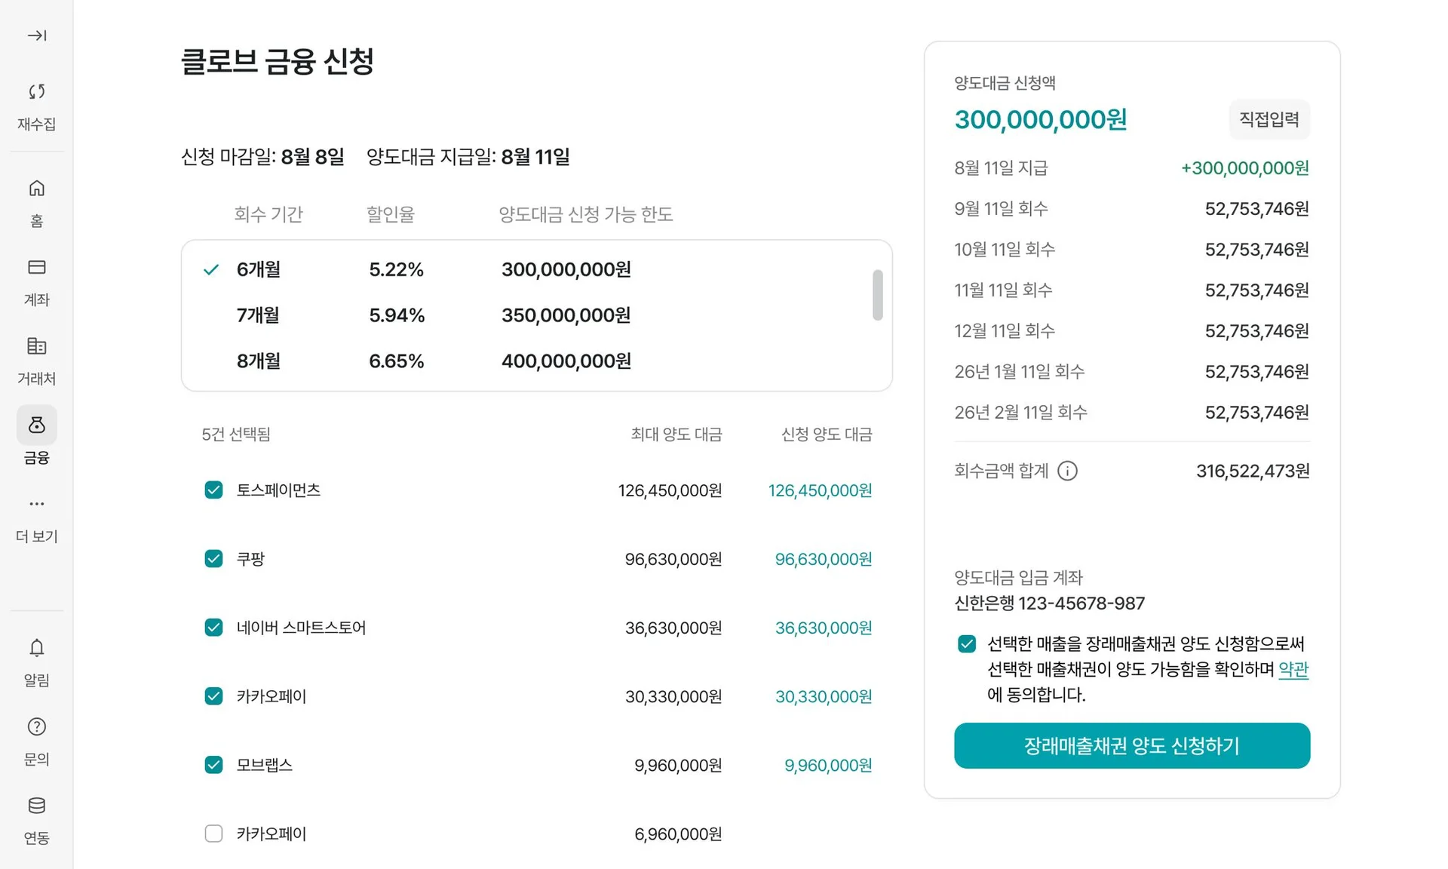Open the 연동 sync icon
The height and width of the screenshot is (869, 1448).
(x=36, y=818)
